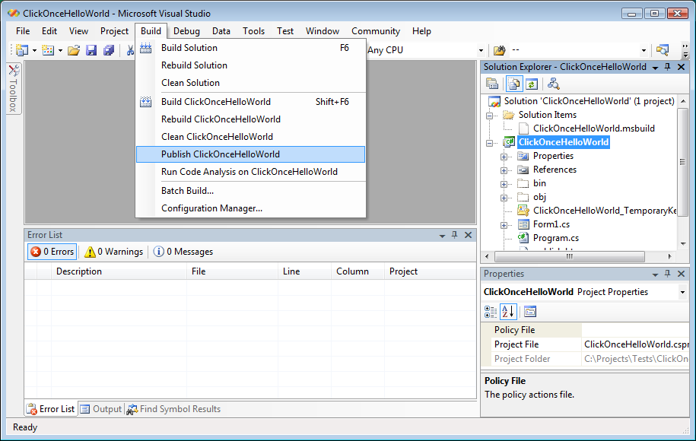Image resolution: width=696 pixels, height=441 pixels.
Task: Open the Error List window position menu arrow
Action: tap(442, 235)
